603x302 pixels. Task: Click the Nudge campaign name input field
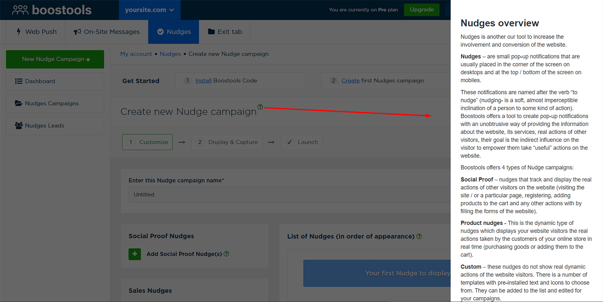point(289,194)
